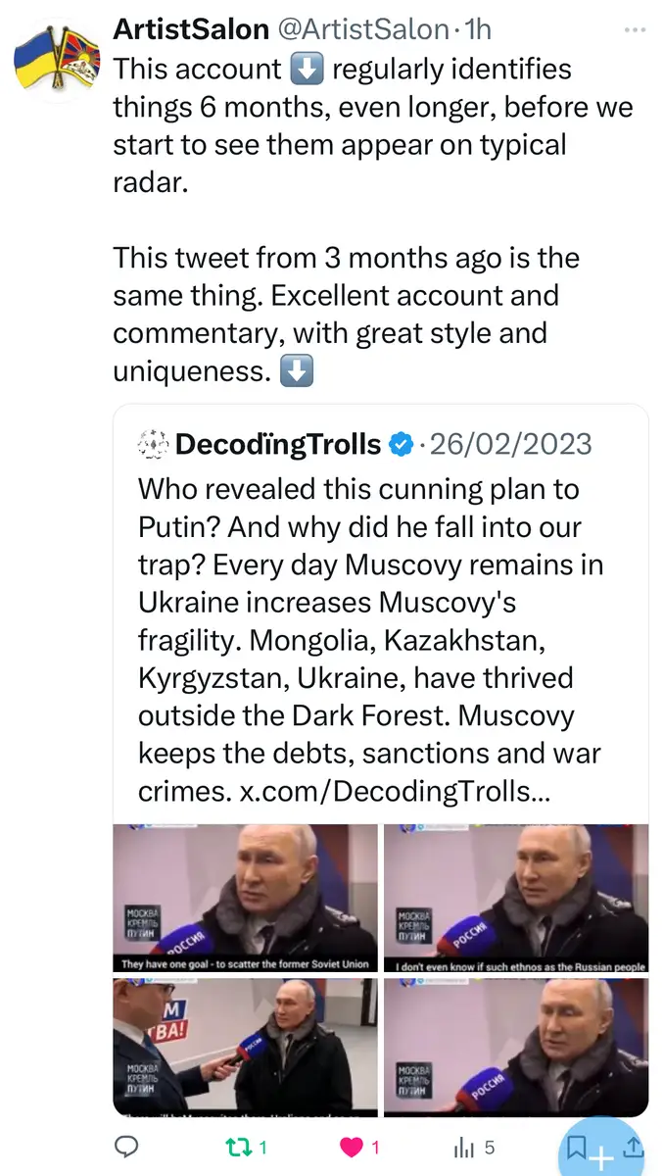Open the ArtistSalon display name
Screen dimensions: 663x1176
(x=191, y=29)
